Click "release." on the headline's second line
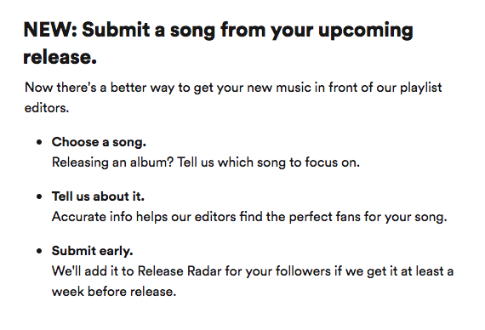485x330 pixels. tap(60, 57)
